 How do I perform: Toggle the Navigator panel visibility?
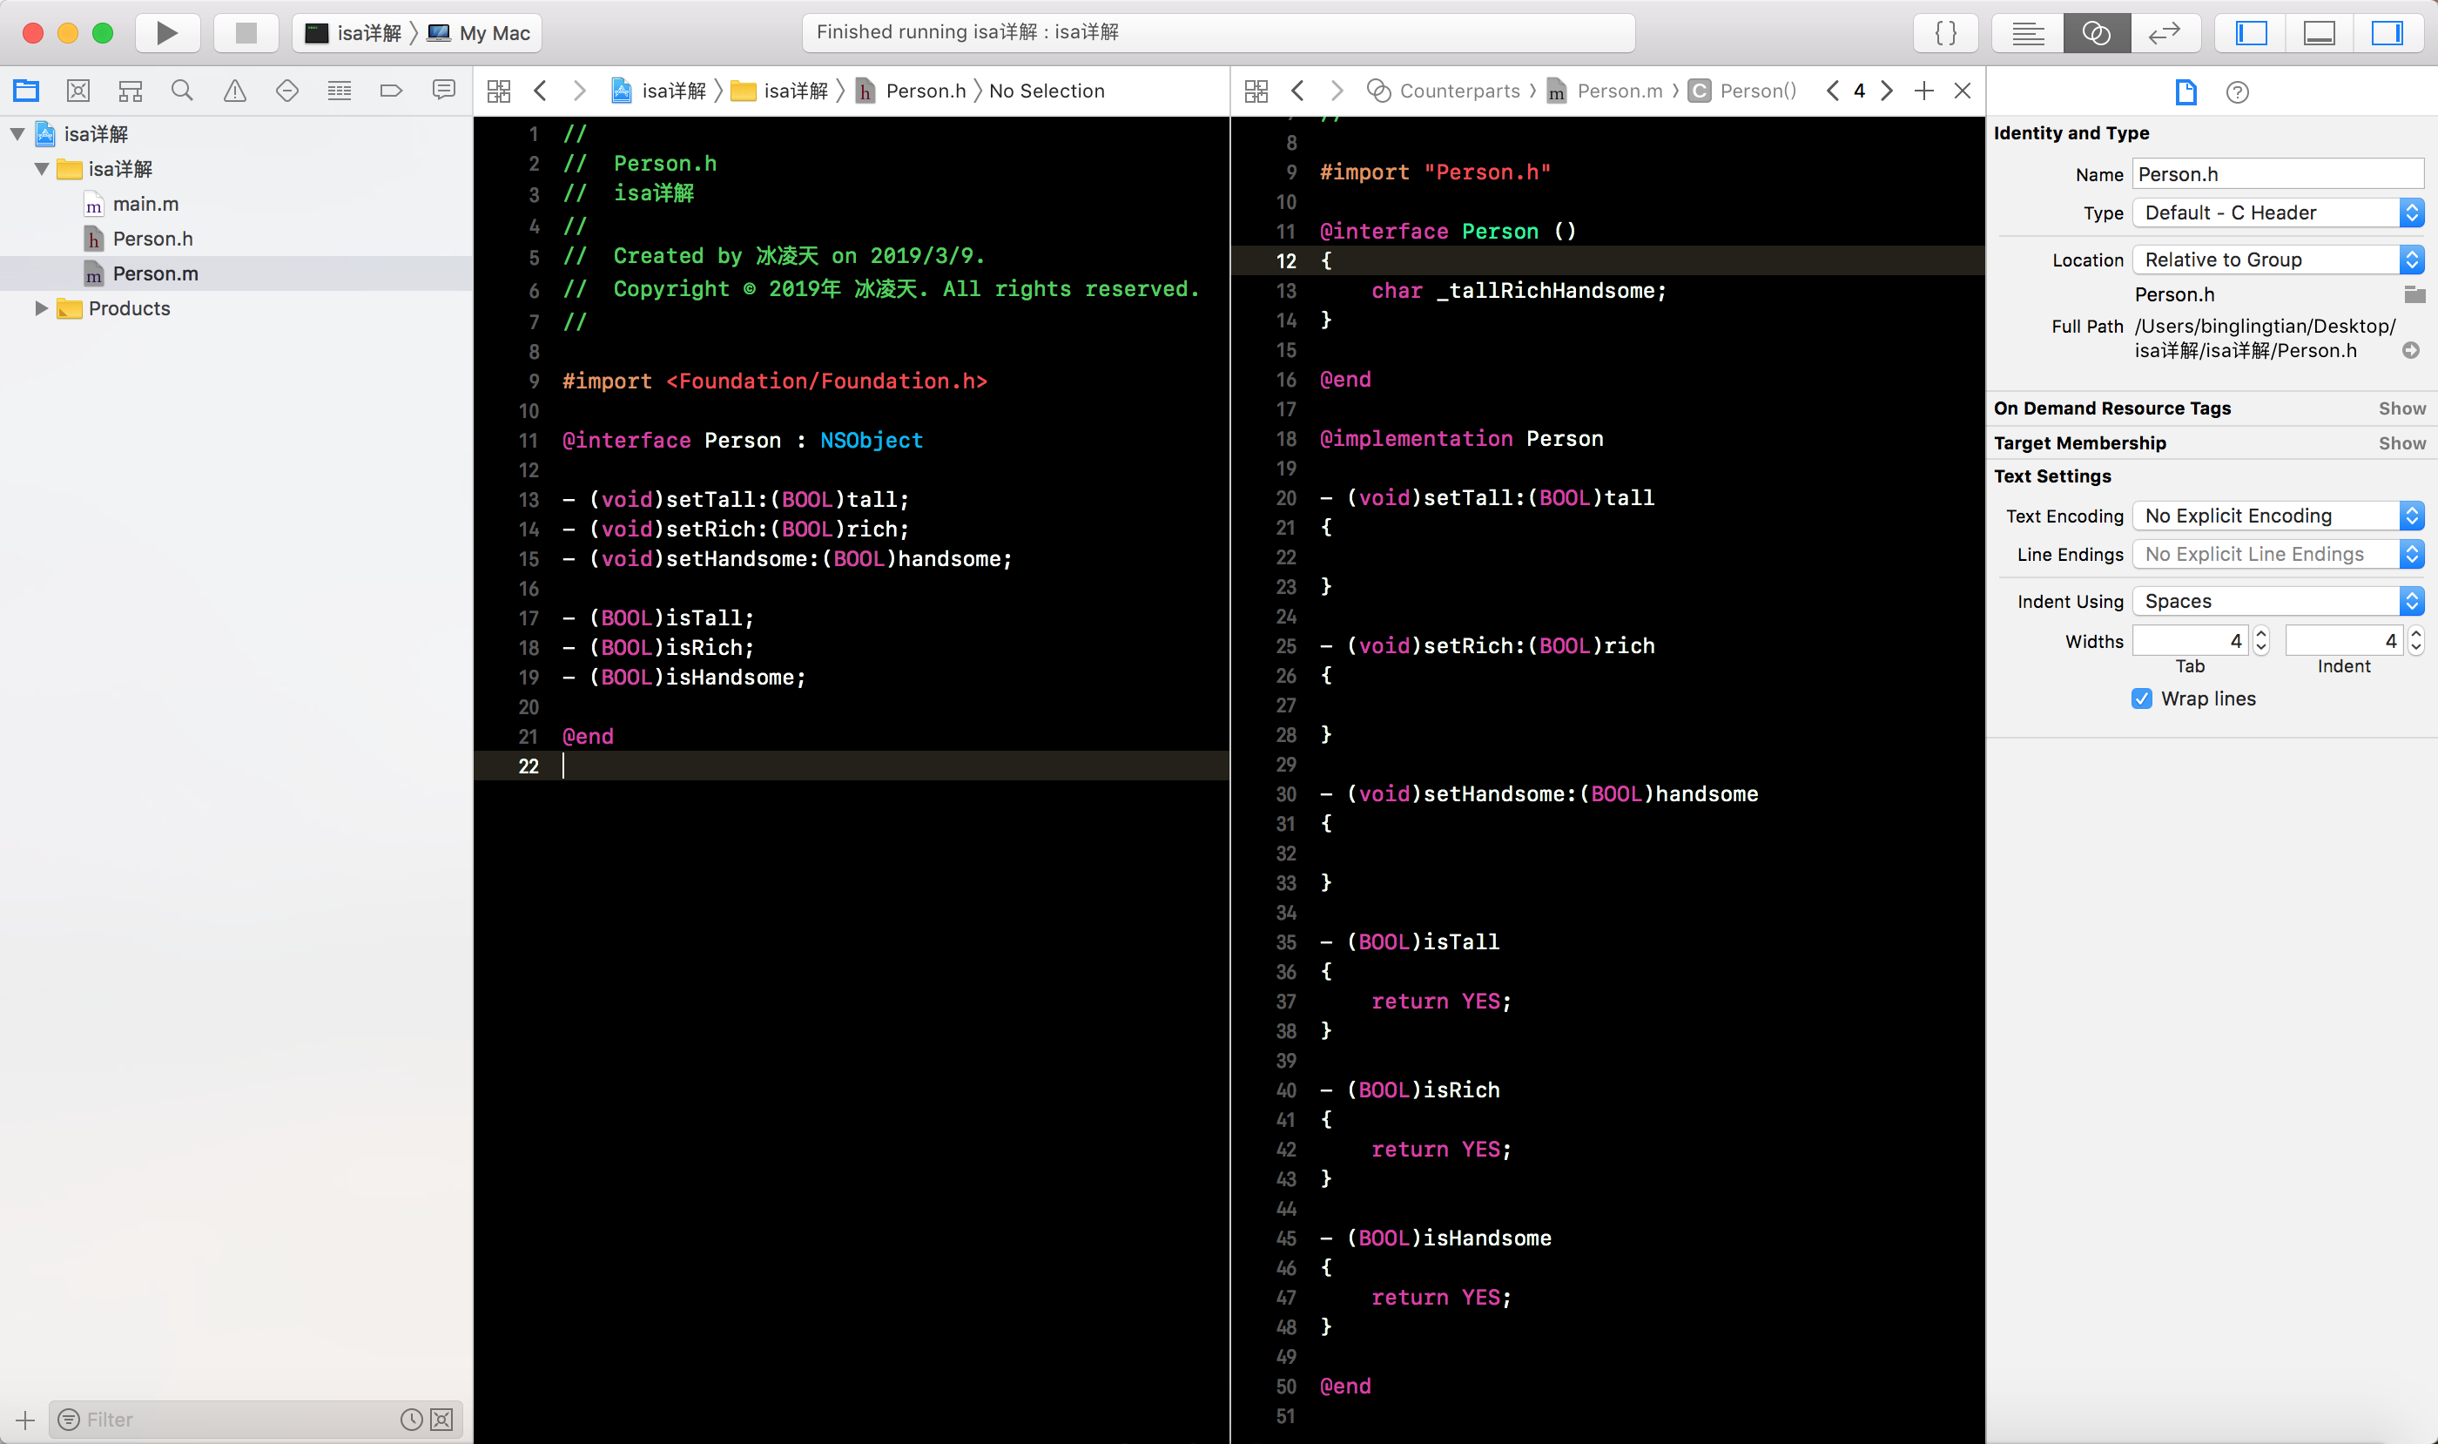point(2251,33)
